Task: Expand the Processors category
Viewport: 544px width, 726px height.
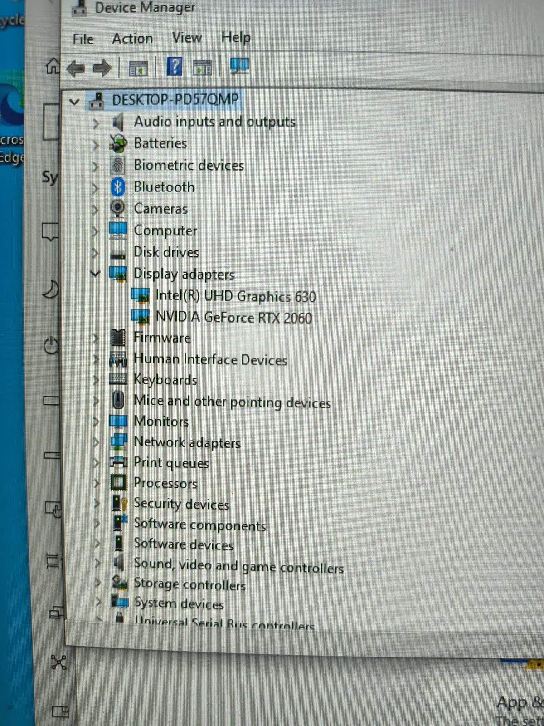Action: coord(97,483)
